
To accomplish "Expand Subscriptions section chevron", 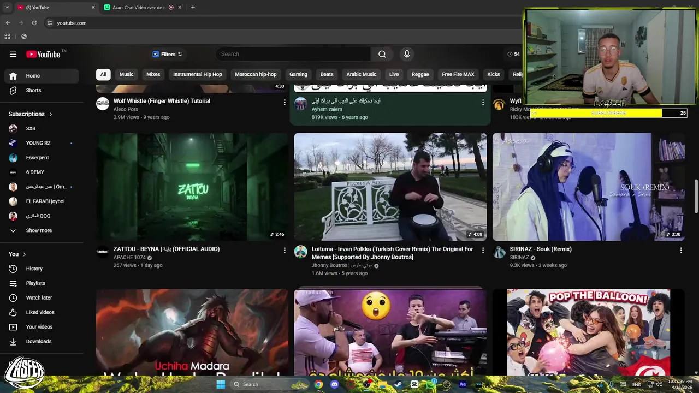I will (x=51, y=114).
